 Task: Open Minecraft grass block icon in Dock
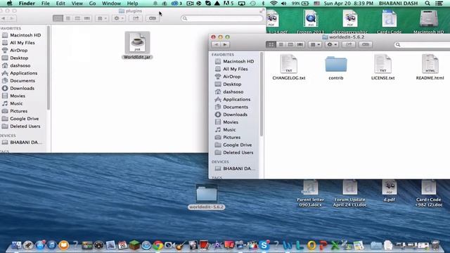point(134,245)
